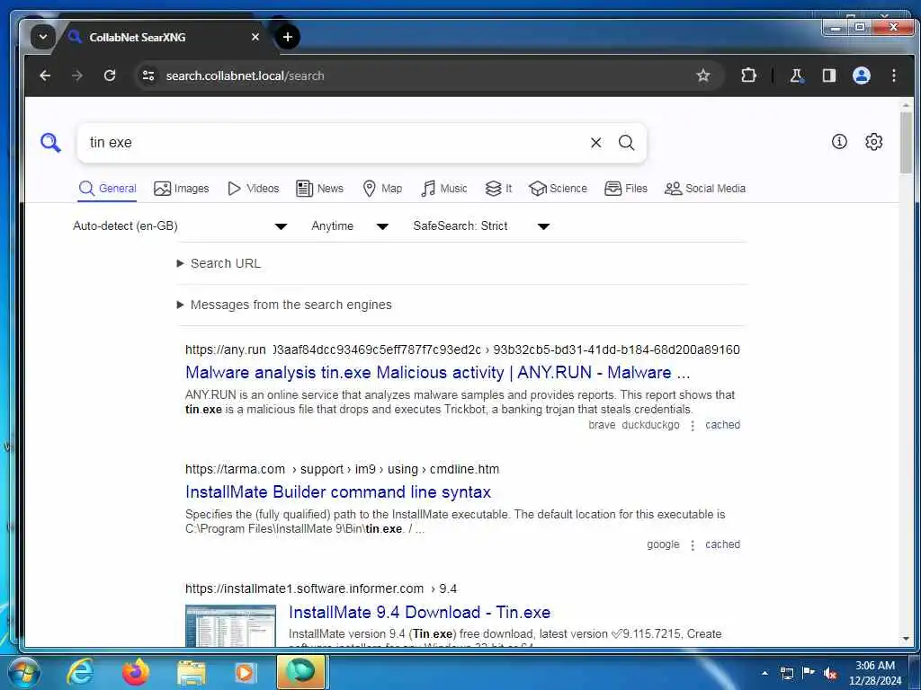This screenshot has width=921, height=690.
Task: Go back to the previous page
Action: pyautogui.click(x=45, y=75)
